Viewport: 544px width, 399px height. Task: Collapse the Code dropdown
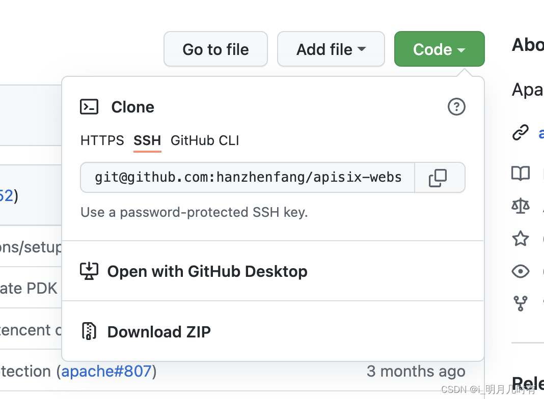439,49
